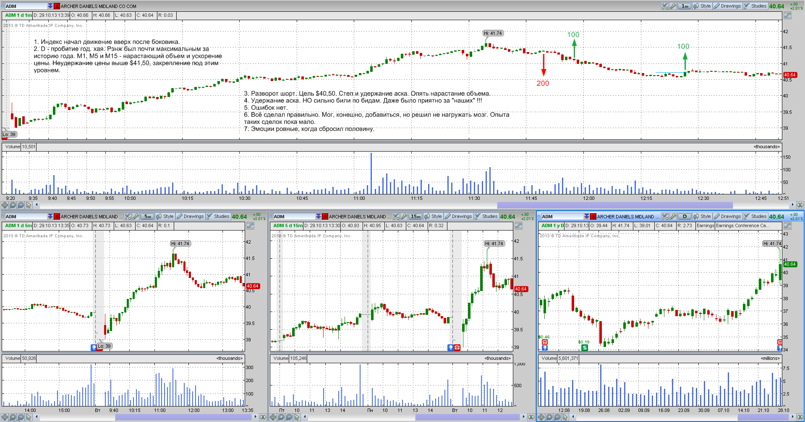Click the scroll-right arrow under the daily chart
Screen dimensions: 805x422
click(x=792, y=417)
